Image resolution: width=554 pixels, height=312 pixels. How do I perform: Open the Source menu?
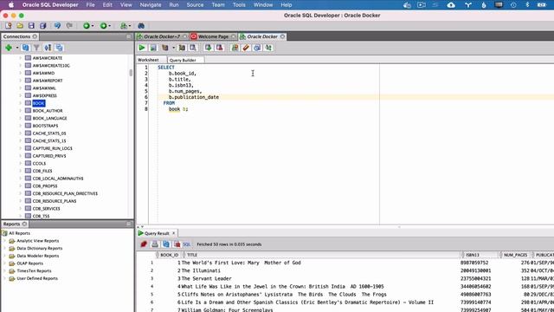coord(195,5)
